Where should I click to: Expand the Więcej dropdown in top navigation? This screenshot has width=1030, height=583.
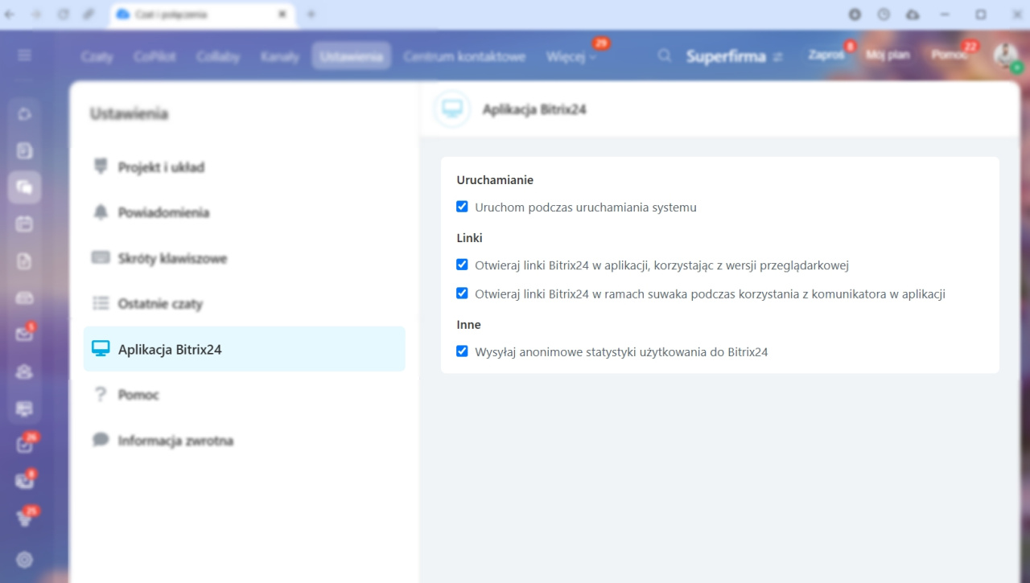[x=572, y=56]
